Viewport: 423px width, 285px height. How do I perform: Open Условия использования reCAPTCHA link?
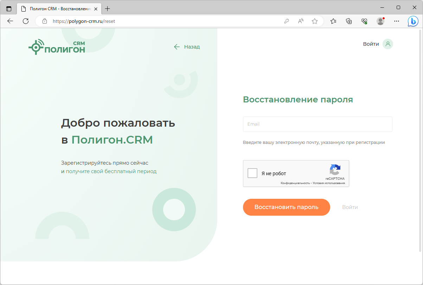tap(328, 183)
